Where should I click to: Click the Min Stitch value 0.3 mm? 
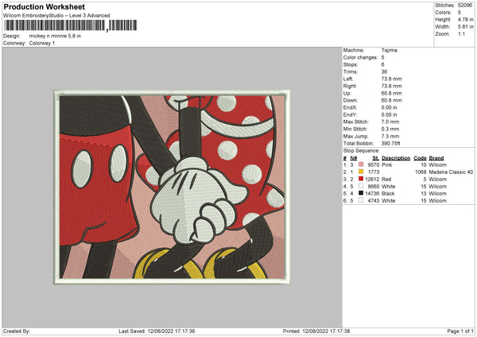pos(390,129)
